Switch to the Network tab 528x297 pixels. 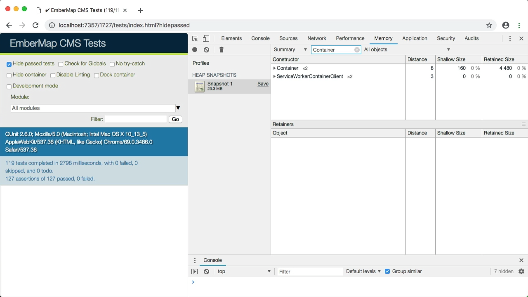click(x=317, y=38)
